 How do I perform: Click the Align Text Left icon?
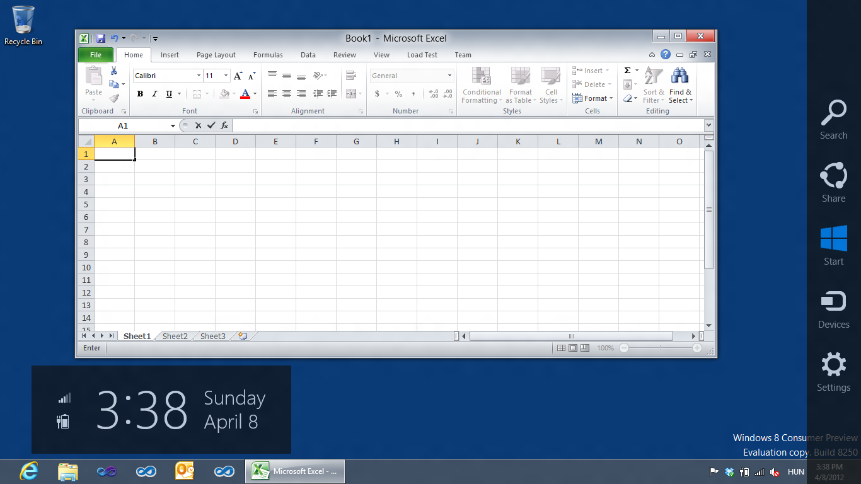tap(272, 94)
